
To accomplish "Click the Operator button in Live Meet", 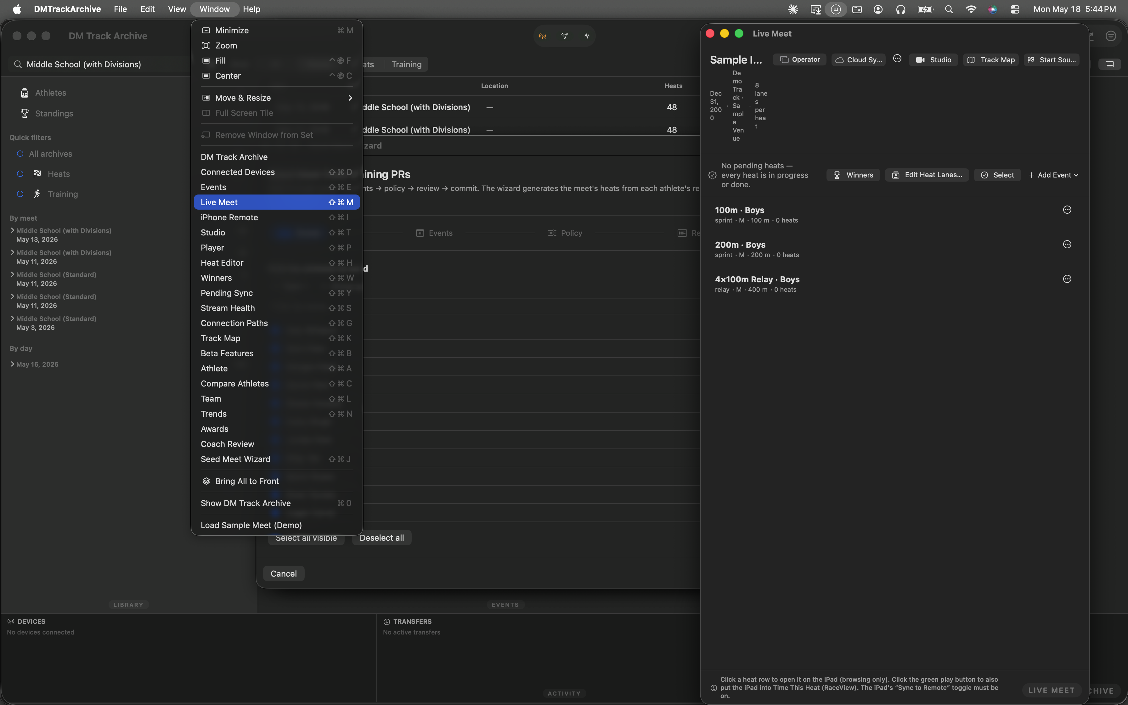I will [799, 60].
